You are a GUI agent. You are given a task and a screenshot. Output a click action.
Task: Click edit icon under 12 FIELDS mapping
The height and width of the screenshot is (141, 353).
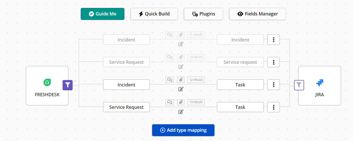[181, 89]
